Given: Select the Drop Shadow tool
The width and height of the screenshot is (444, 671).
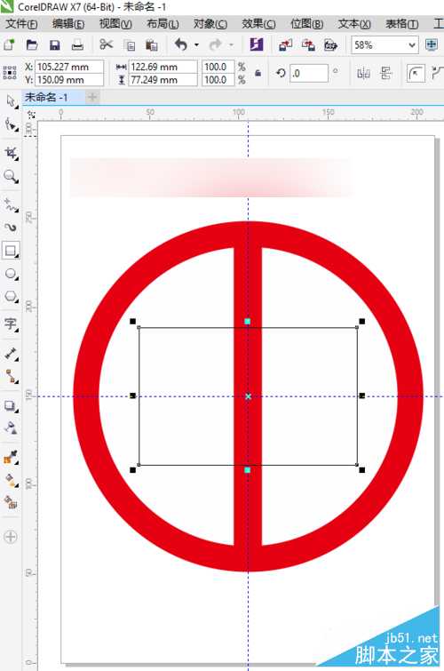Looking at the screenshot, I should tap(11, 405).
